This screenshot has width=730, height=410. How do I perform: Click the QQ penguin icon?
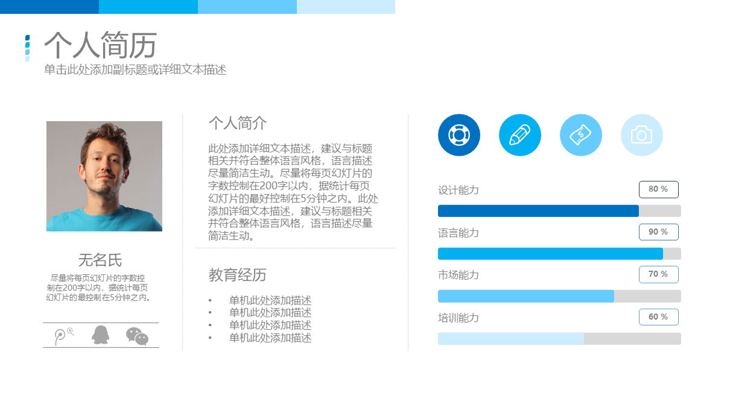tap(101, 335)
